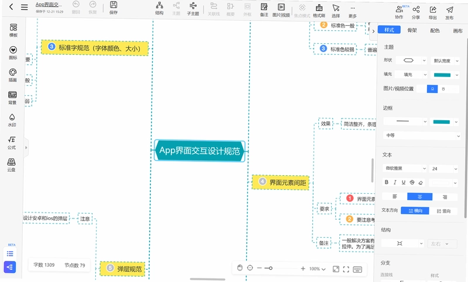Toggle bold text formatting
This screenshot has height=282, width=468.
[x=387, y=182]
